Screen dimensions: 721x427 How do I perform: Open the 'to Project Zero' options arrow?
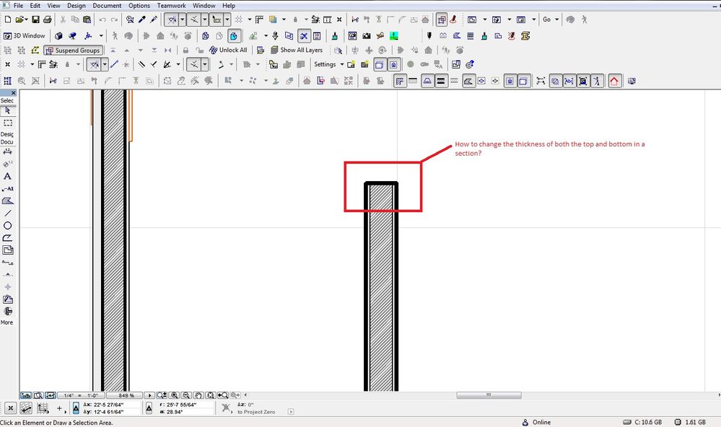[x=291, y=411]
